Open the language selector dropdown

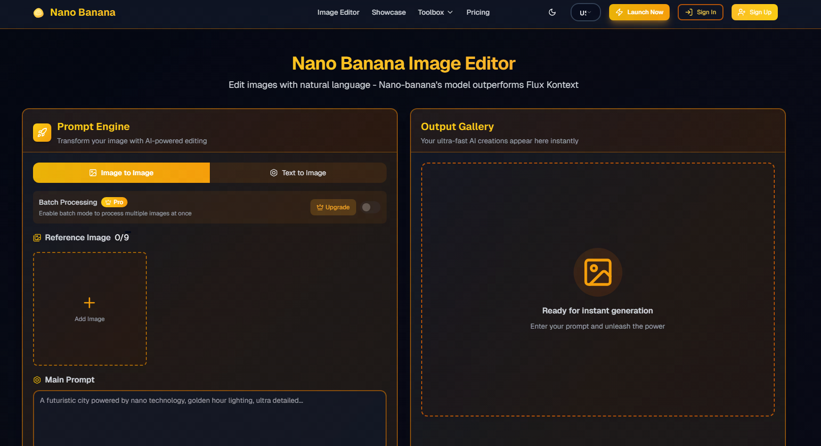[x=585, y=12]
